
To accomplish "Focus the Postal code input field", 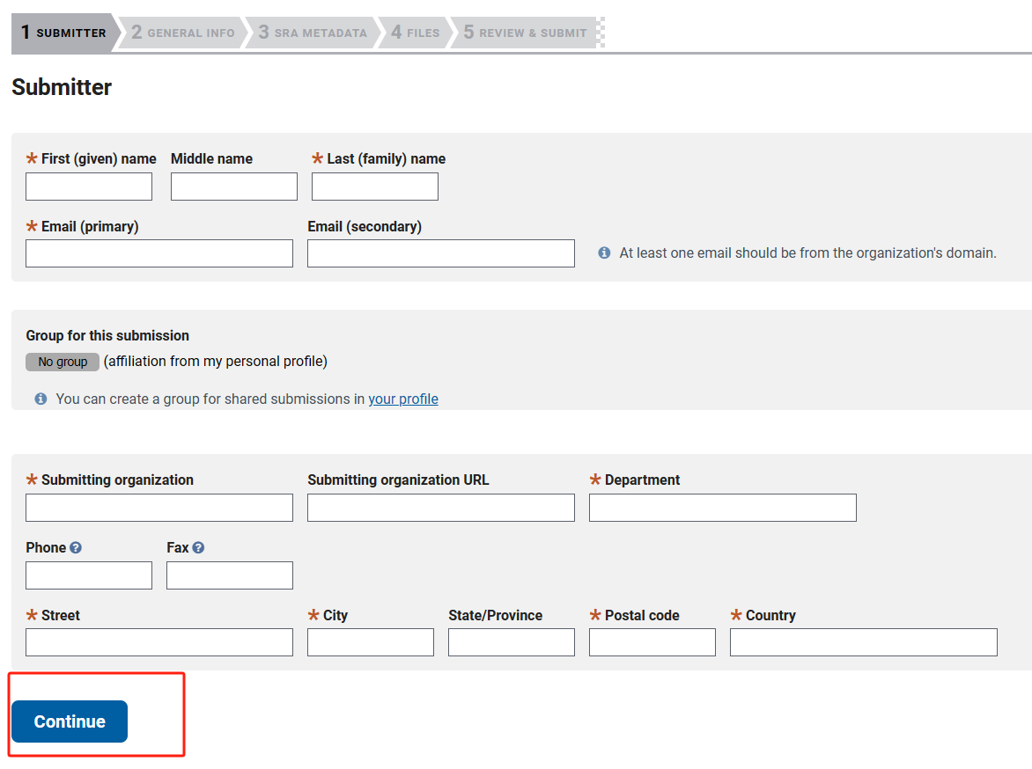I will 652,642.
